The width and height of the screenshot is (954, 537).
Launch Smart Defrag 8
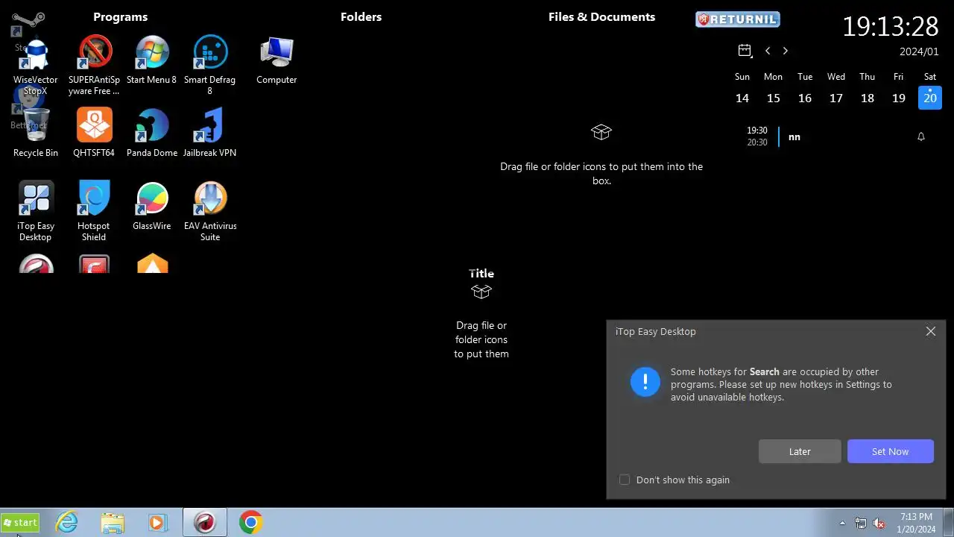click(210, 66)
